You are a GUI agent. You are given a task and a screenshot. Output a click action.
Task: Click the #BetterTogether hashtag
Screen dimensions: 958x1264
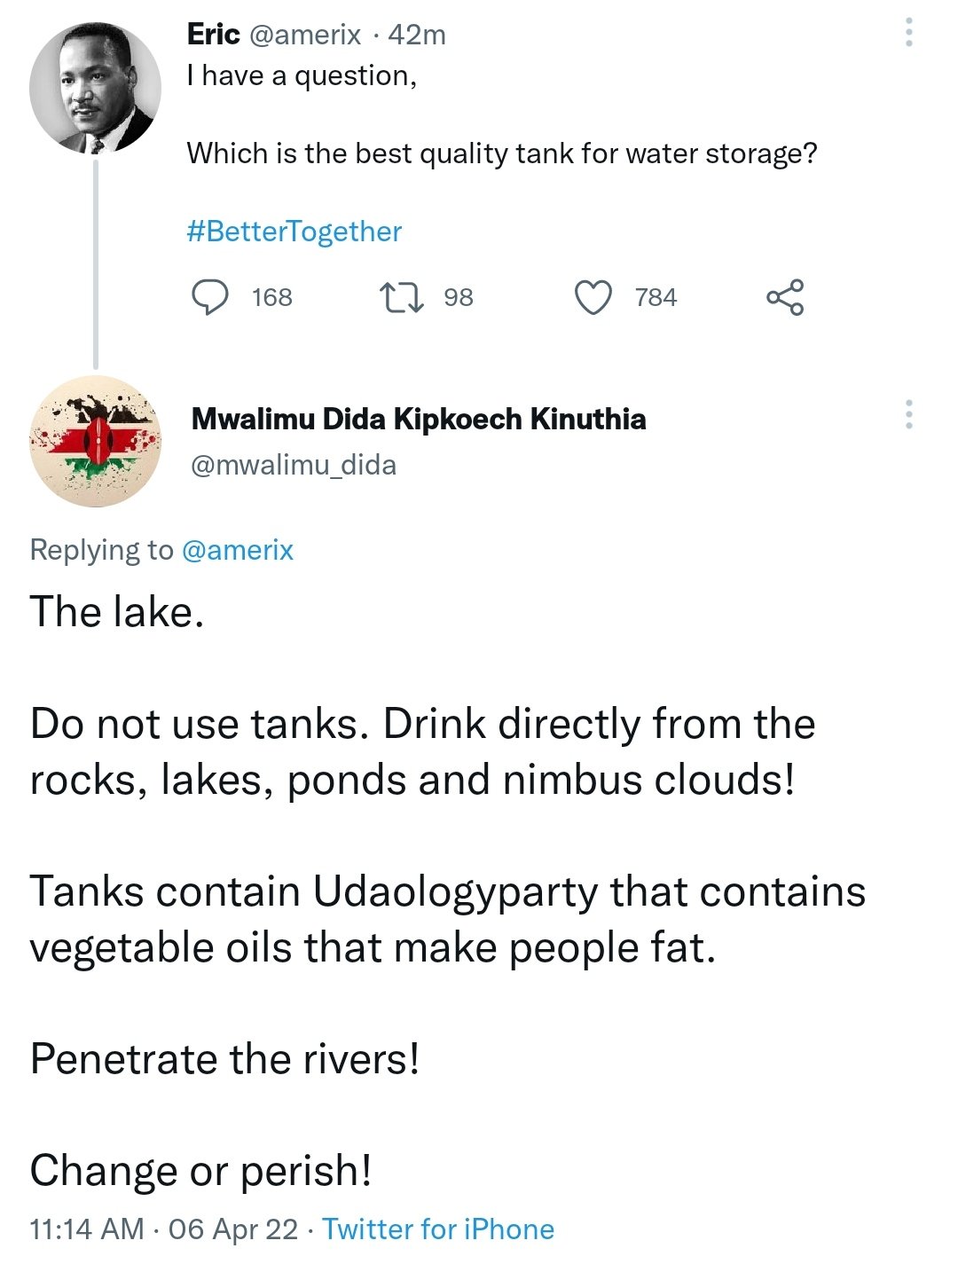coord(294,232)
